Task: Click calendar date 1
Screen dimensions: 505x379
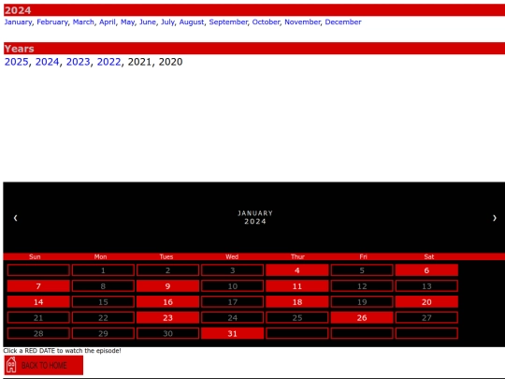Action: [103, 270]
